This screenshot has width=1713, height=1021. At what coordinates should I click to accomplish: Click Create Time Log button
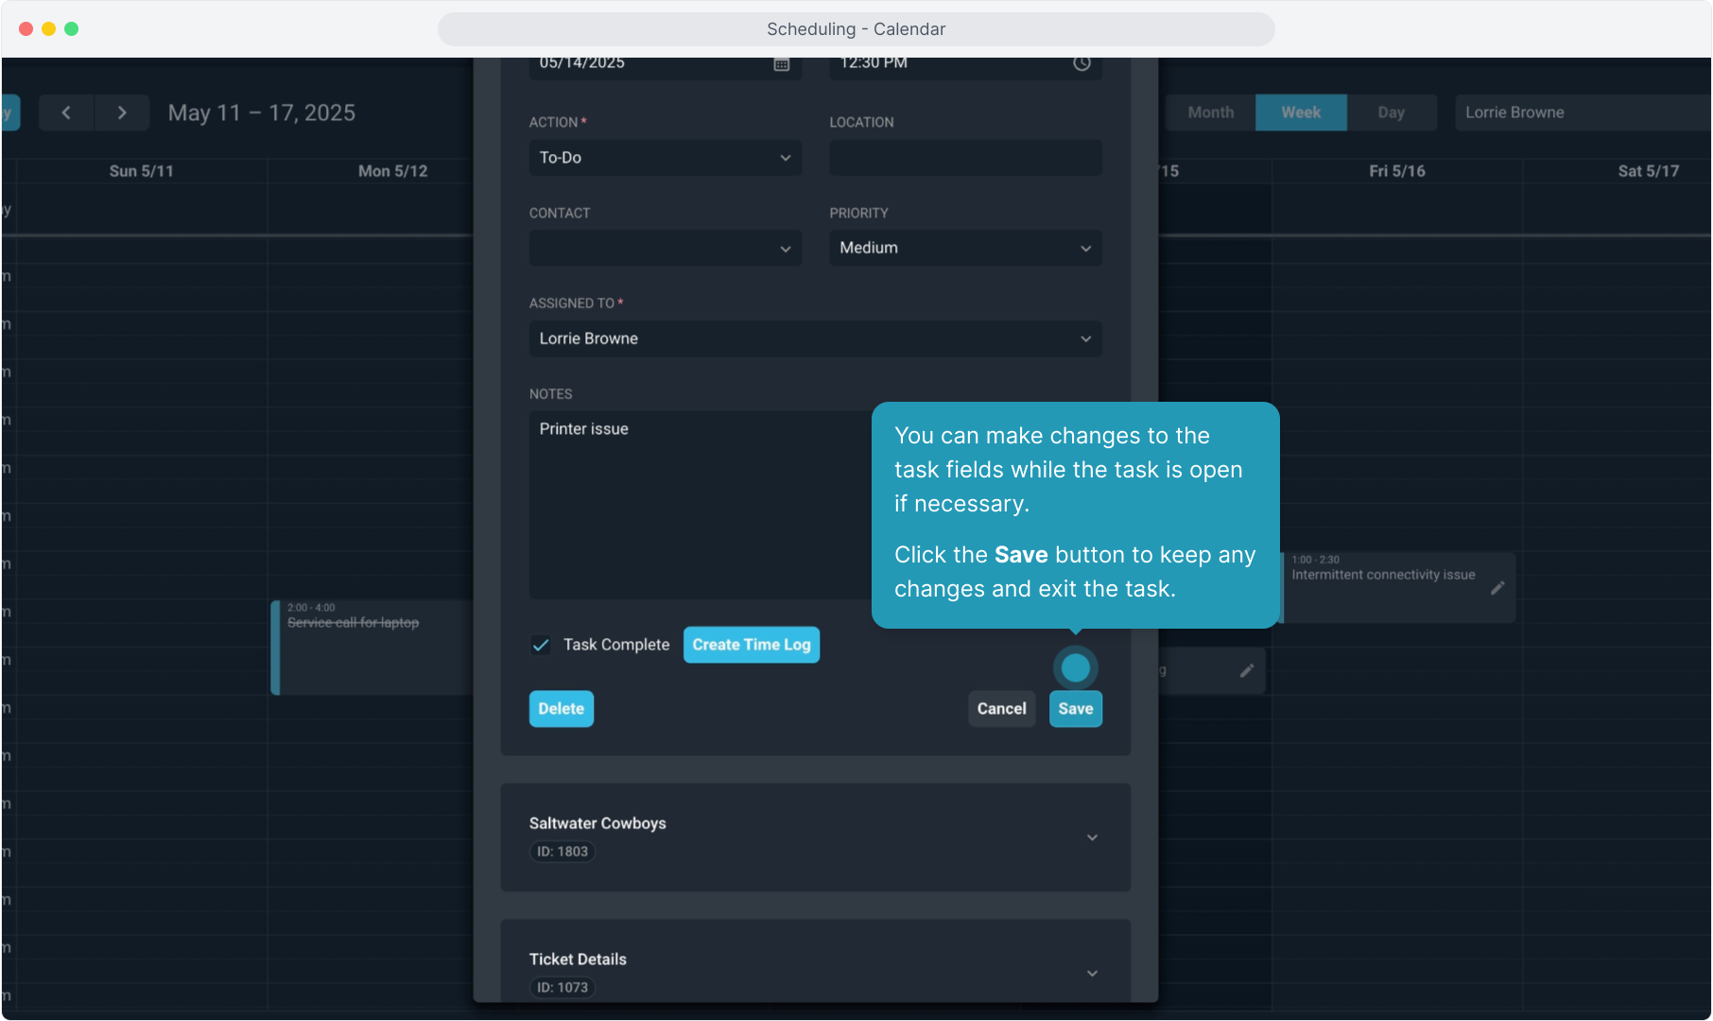tap(752, 645)
